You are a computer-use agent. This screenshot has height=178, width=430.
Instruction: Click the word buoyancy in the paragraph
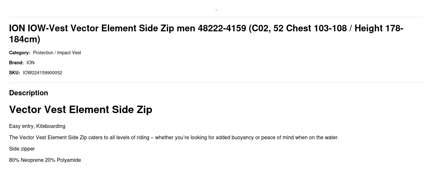243,138
